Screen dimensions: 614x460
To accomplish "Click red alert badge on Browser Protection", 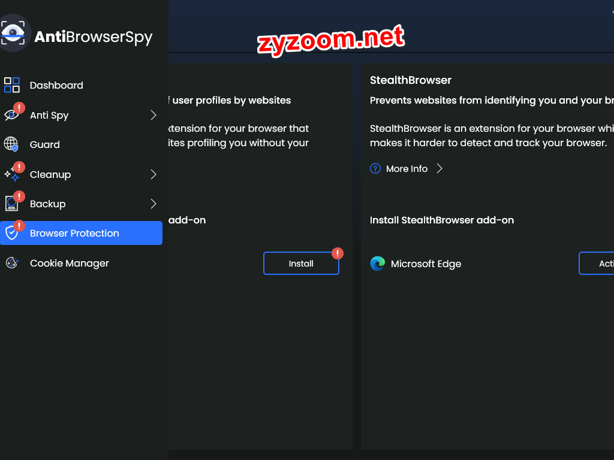I will pyautogui.click(x=19, y=226).
